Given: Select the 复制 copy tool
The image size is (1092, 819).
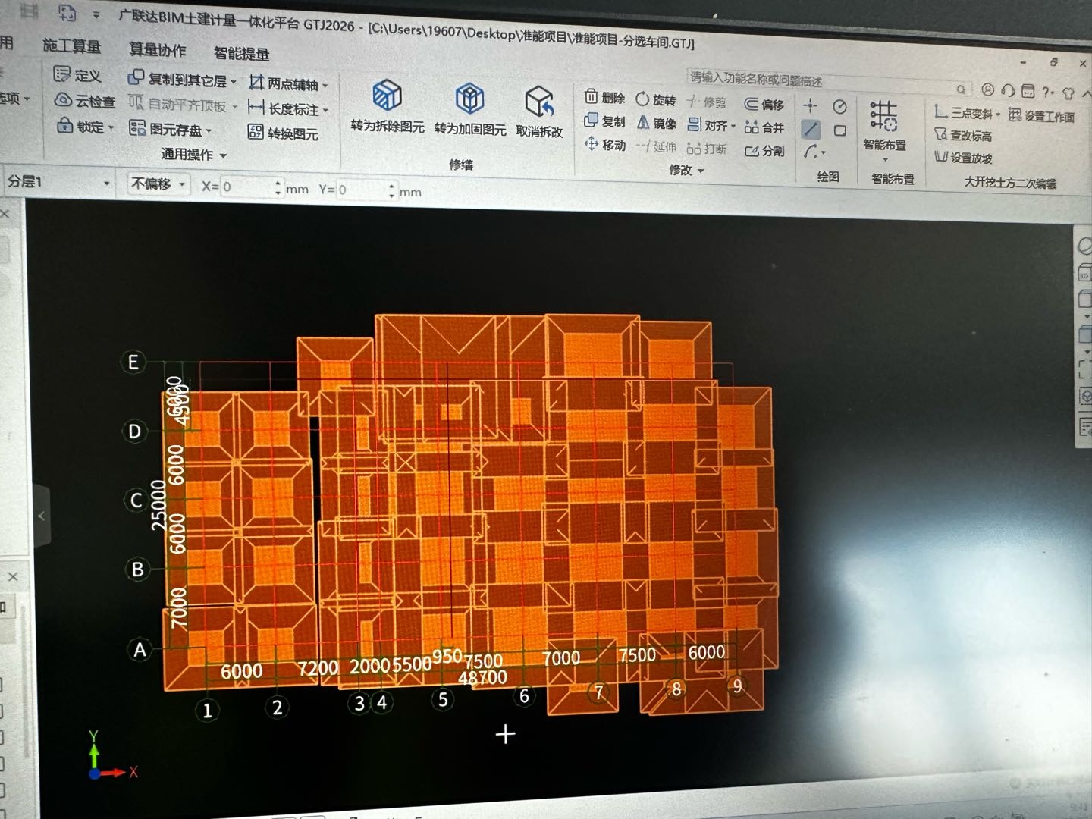Looking at the screenshot, I should [604, 121].
